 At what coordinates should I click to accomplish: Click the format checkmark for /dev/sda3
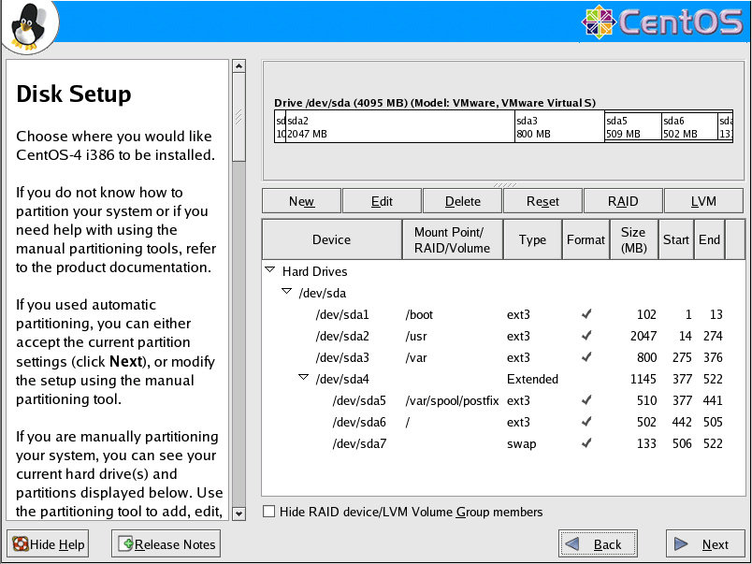[586, 358]
